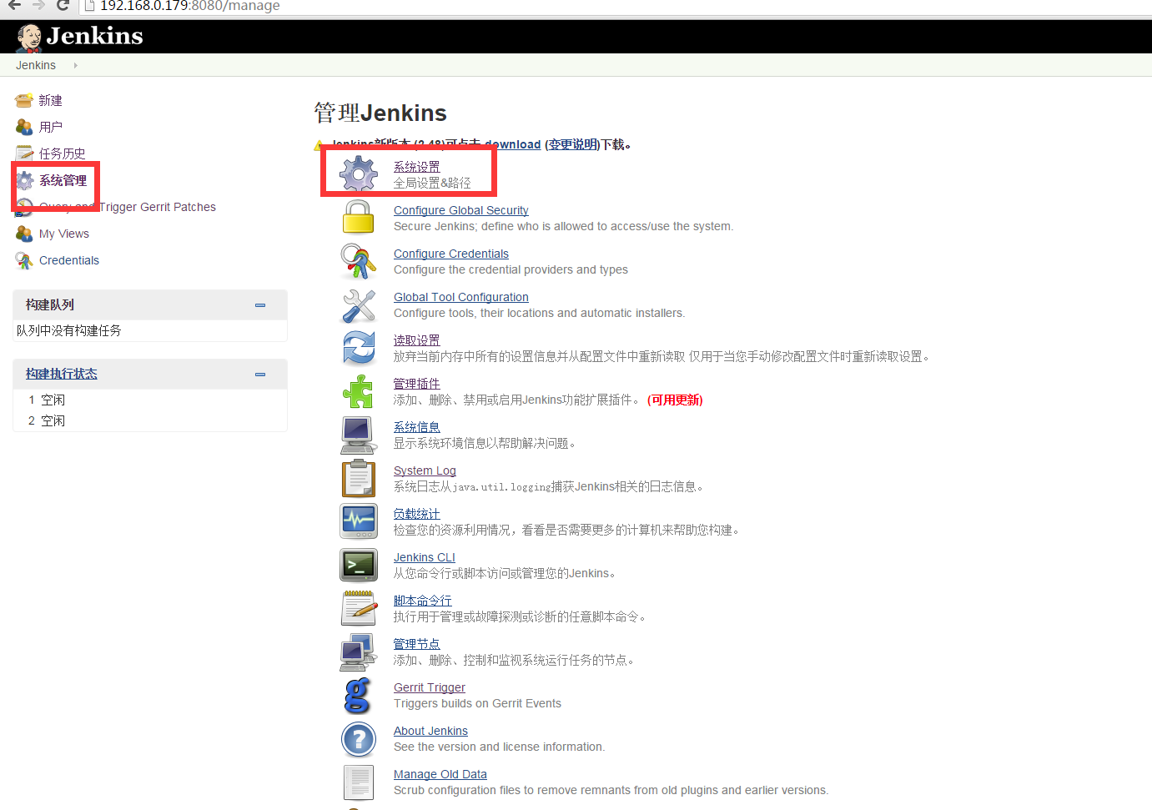1152x810 pixels.
Task: Click the 队列中没有构建任务 text
Action: click(x=69, y=331)
